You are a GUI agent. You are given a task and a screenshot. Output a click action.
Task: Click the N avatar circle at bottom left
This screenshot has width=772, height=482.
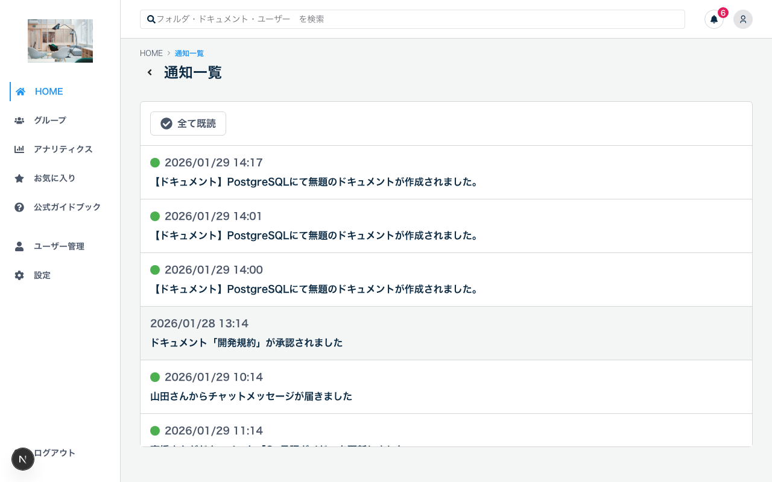23,459
